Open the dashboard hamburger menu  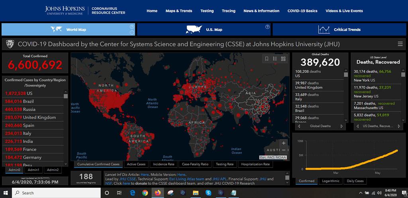coord(400,44)
